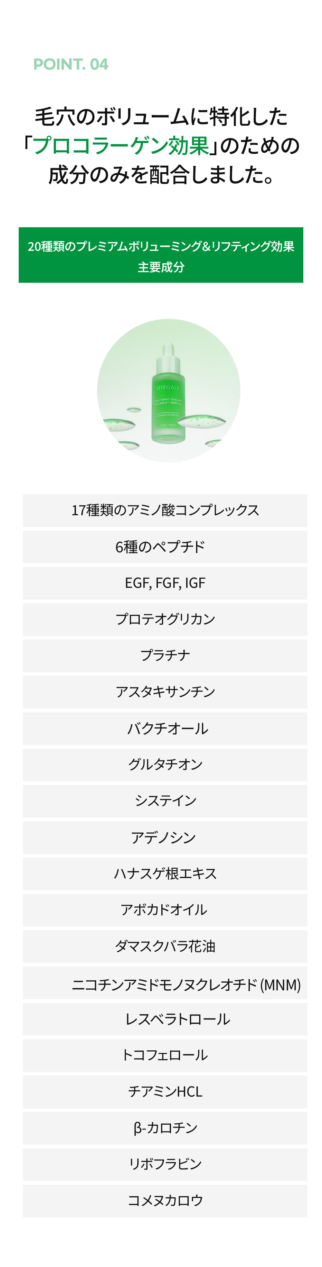Select the 17種類のアミノ酸コンプレックス row

(165, 511)
